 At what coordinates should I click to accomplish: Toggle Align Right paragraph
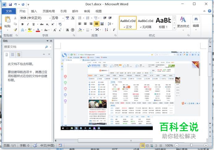[x=91, y=24]
